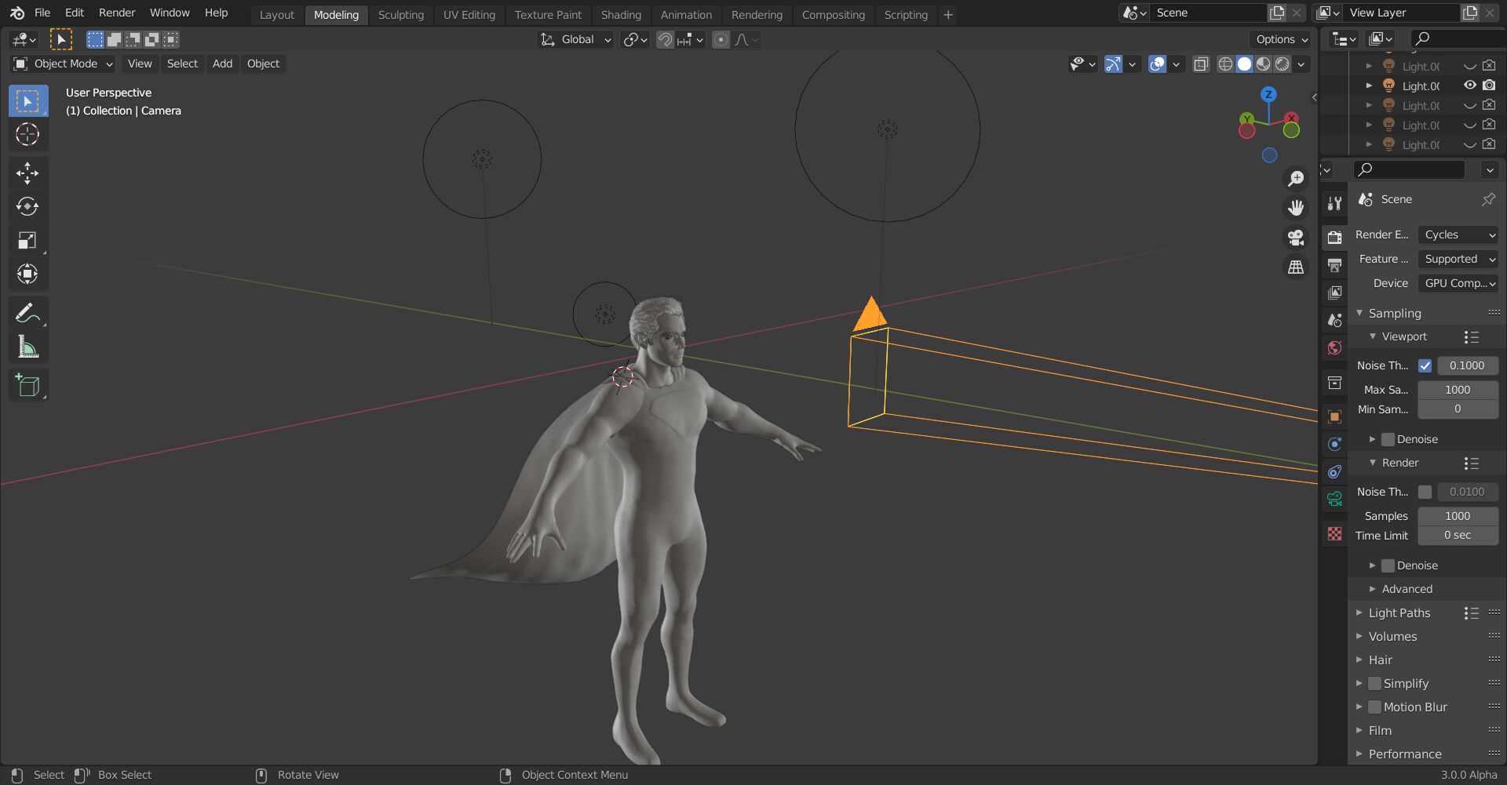
Task: Click the render Samples value field
Action: 1458,516
